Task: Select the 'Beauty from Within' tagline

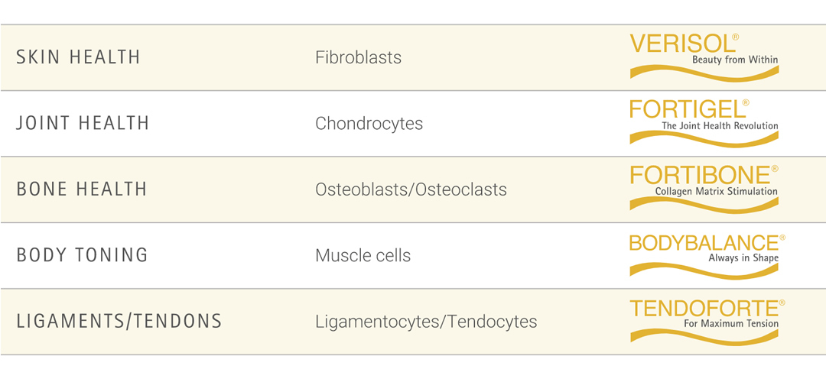Action: [735, 60]
